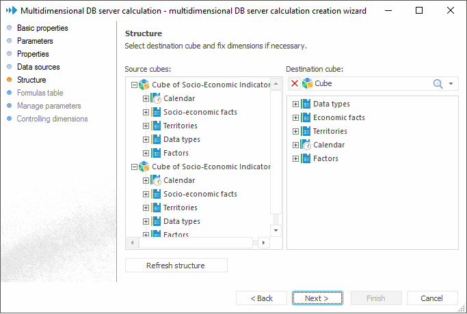Image resolution: width=467 pixels, height=314 pixels.
Task: Expand Factors in the Destination cube tree
Action: 296,158
